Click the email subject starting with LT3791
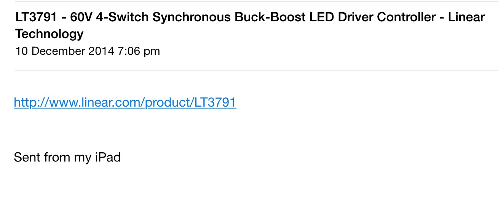 tap(250, 26)
